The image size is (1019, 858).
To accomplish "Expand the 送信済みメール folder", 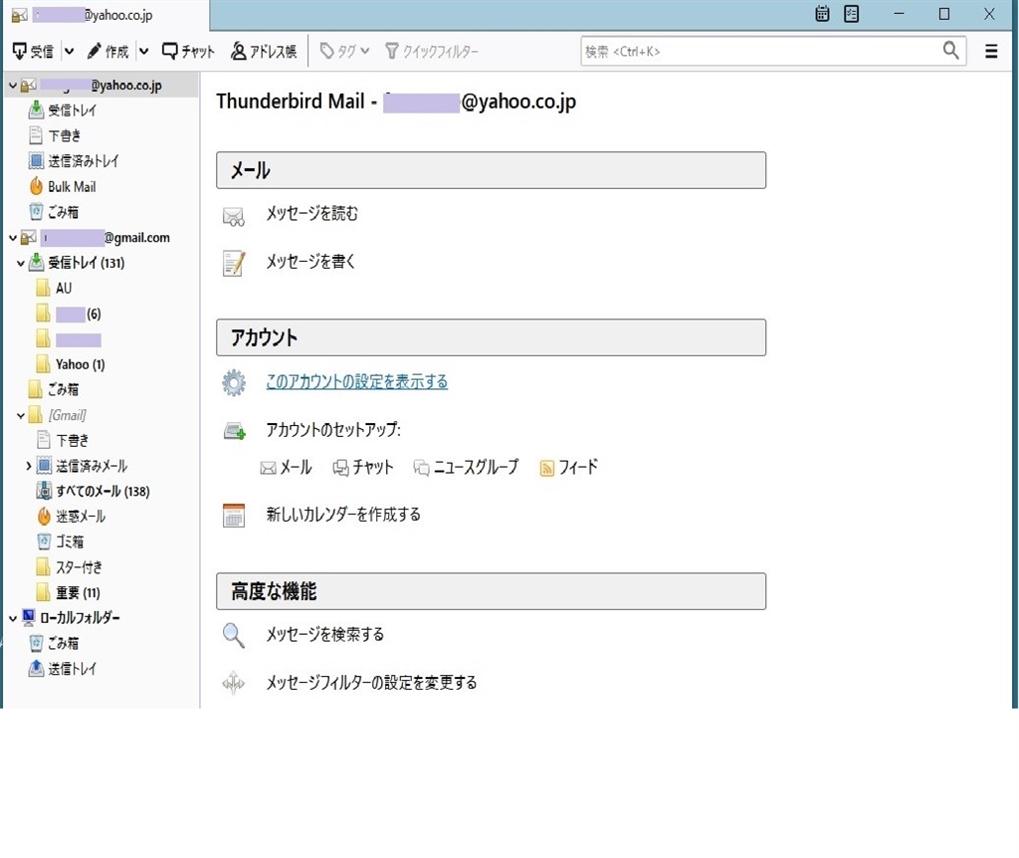I will tap(29, 466).
